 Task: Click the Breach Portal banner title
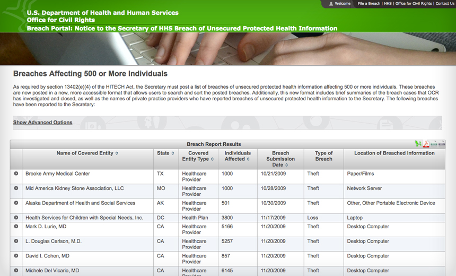coord(182,28)
